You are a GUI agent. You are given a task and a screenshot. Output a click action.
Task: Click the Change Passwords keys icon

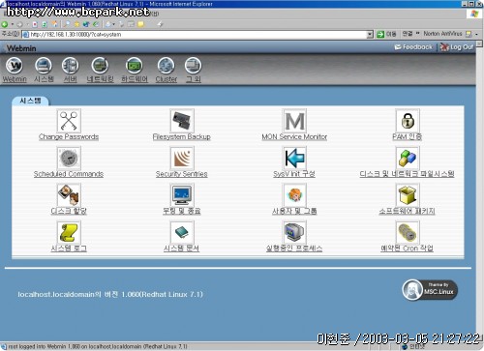point(69,121)
